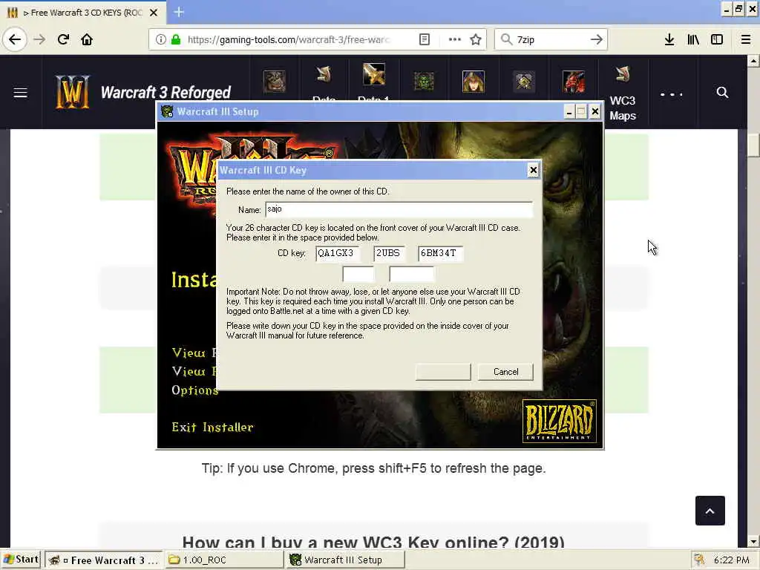Click the search go arrow next to 7zip
This screenshot has width=760, height=570.
click(x=597, y=39)
